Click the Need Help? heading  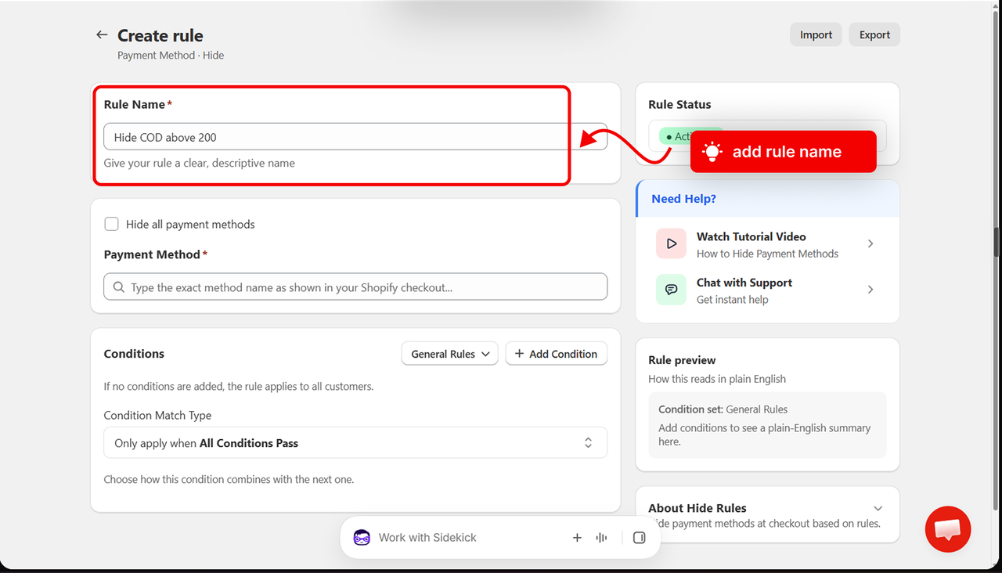[x=683, y=199]
